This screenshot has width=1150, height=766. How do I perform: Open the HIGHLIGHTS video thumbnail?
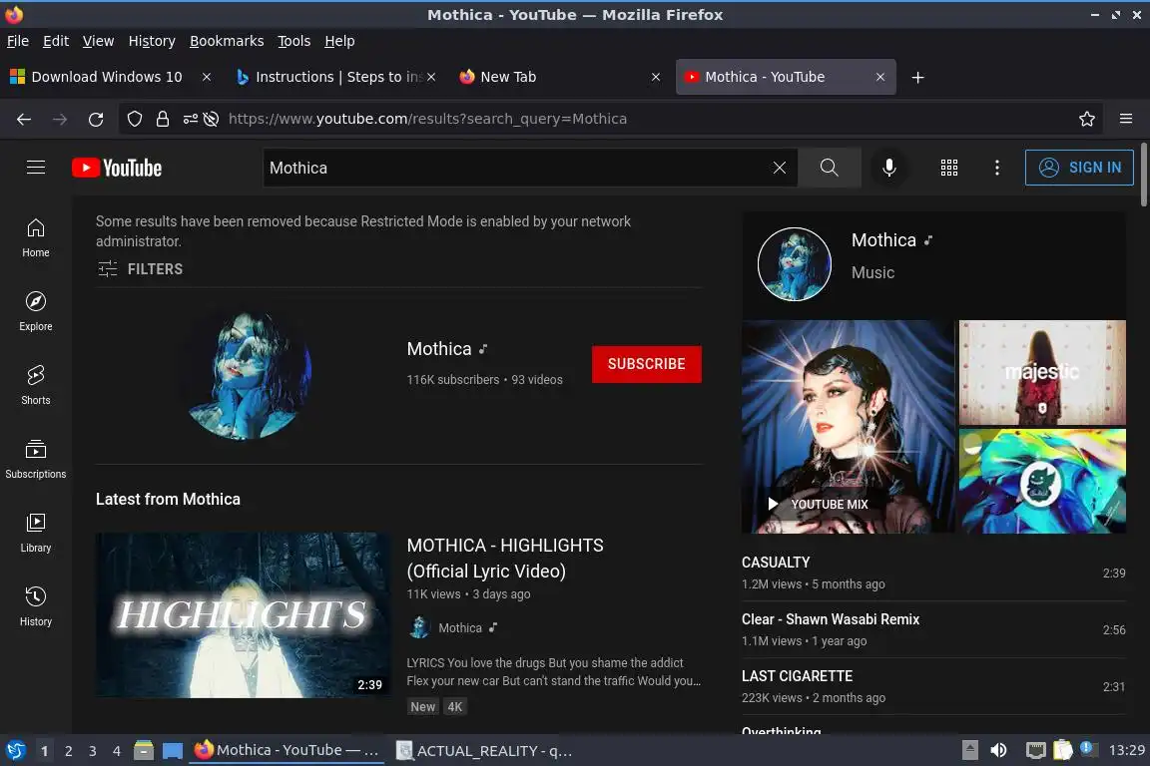(243, 615)
